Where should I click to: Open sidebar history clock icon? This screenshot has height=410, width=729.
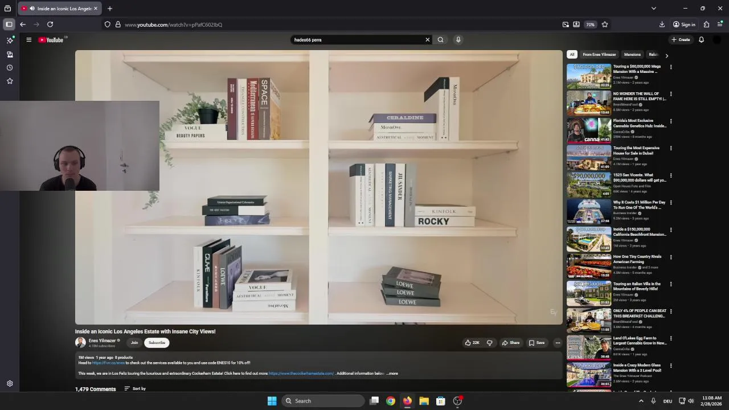pos(10,68)
